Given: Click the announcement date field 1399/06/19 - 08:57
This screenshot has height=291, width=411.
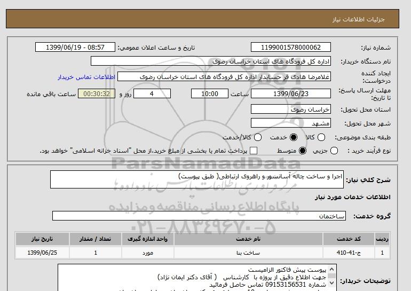Looking at the screenshot, I should (x=75, y=47).
